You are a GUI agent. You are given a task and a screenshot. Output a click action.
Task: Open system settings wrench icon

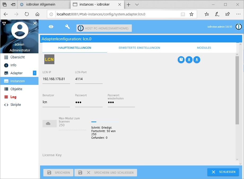pos(67,27)
